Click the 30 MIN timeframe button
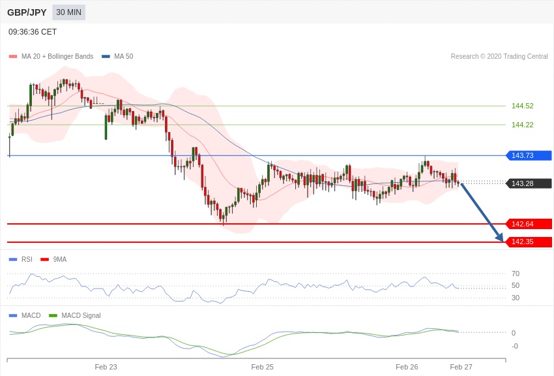 pos(68,12)
